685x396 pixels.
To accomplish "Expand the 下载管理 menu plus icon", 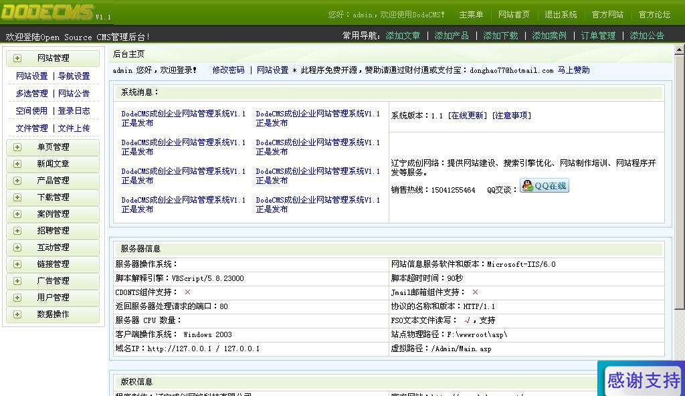I will pos(17,197).
